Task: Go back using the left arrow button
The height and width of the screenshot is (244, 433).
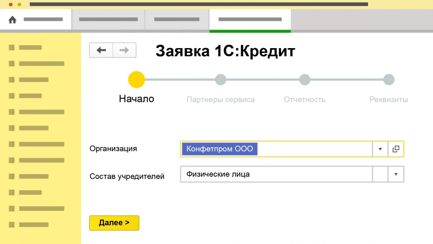Action: pos(101,50)
